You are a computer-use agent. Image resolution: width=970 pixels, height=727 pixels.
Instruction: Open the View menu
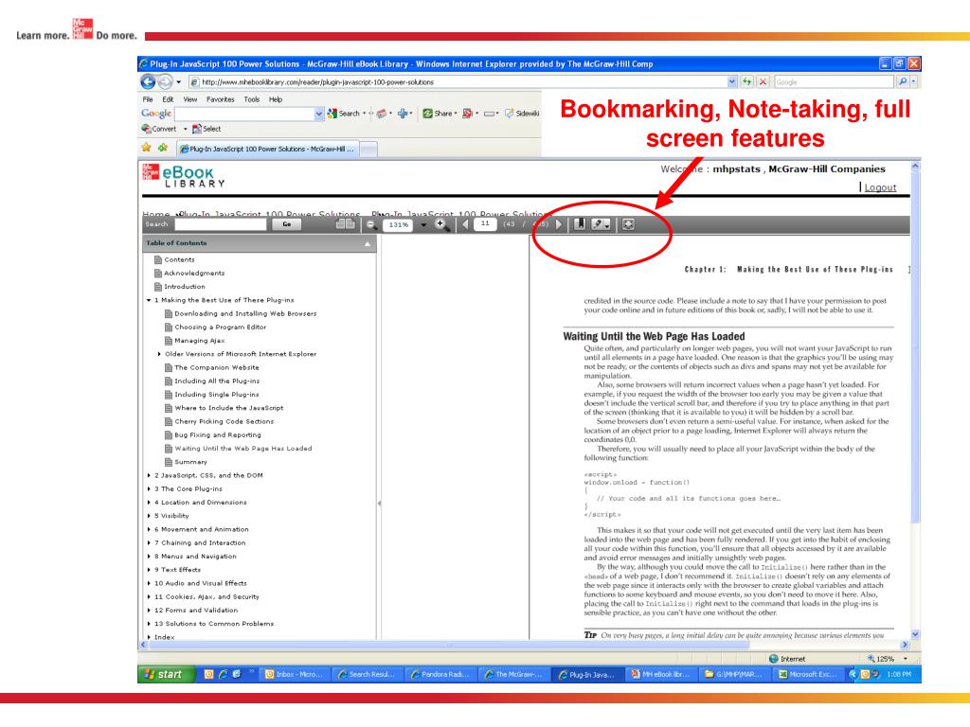coord(189,99)
